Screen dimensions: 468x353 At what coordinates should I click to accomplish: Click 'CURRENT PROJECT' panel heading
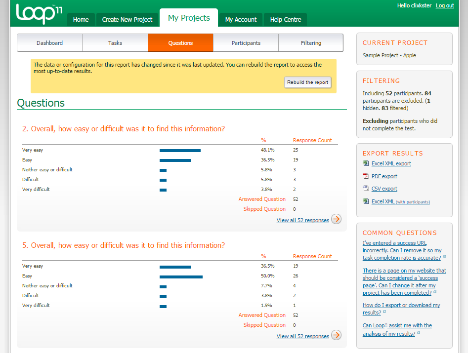coord(395,43)
